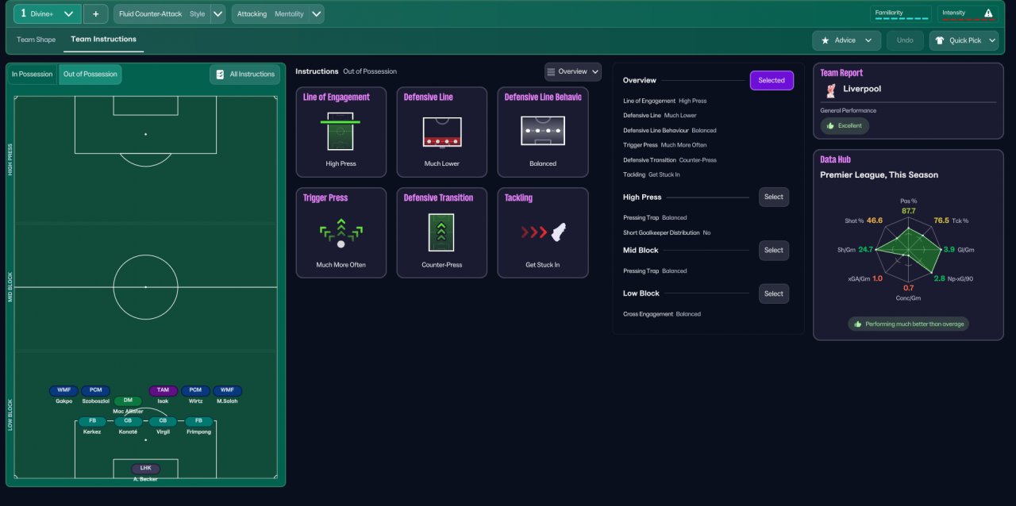The height and width of the screenshot is (506, 1016).
Task: Select the Mac Allister DM position marker
Action: click(128, 401)
